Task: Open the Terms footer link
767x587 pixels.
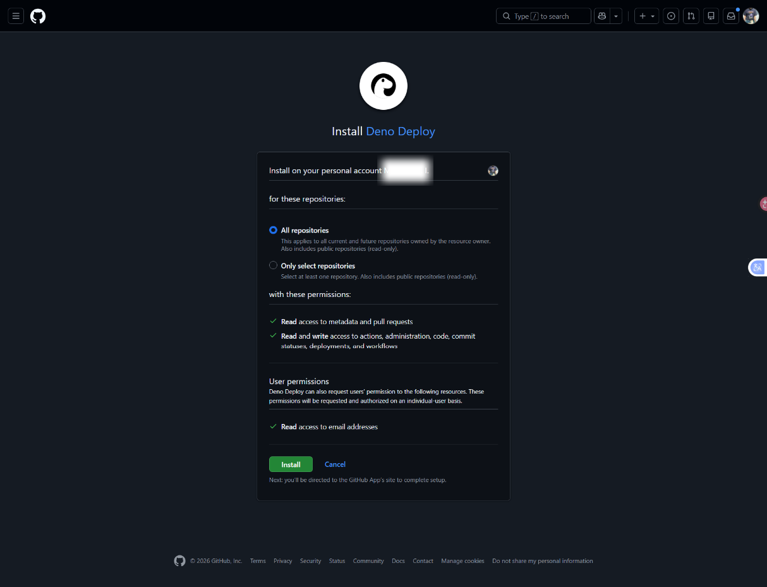Action: point(258,561)
